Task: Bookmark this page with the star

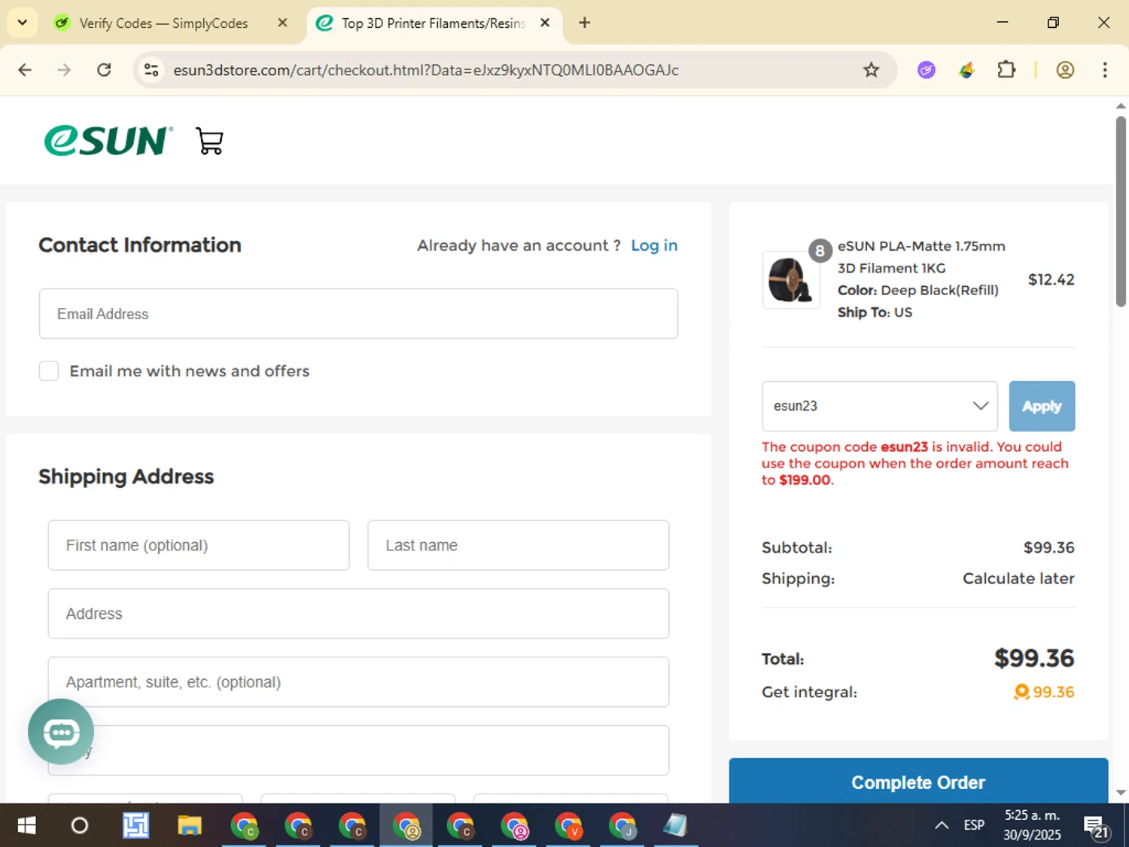Action: tap(871, 70)
